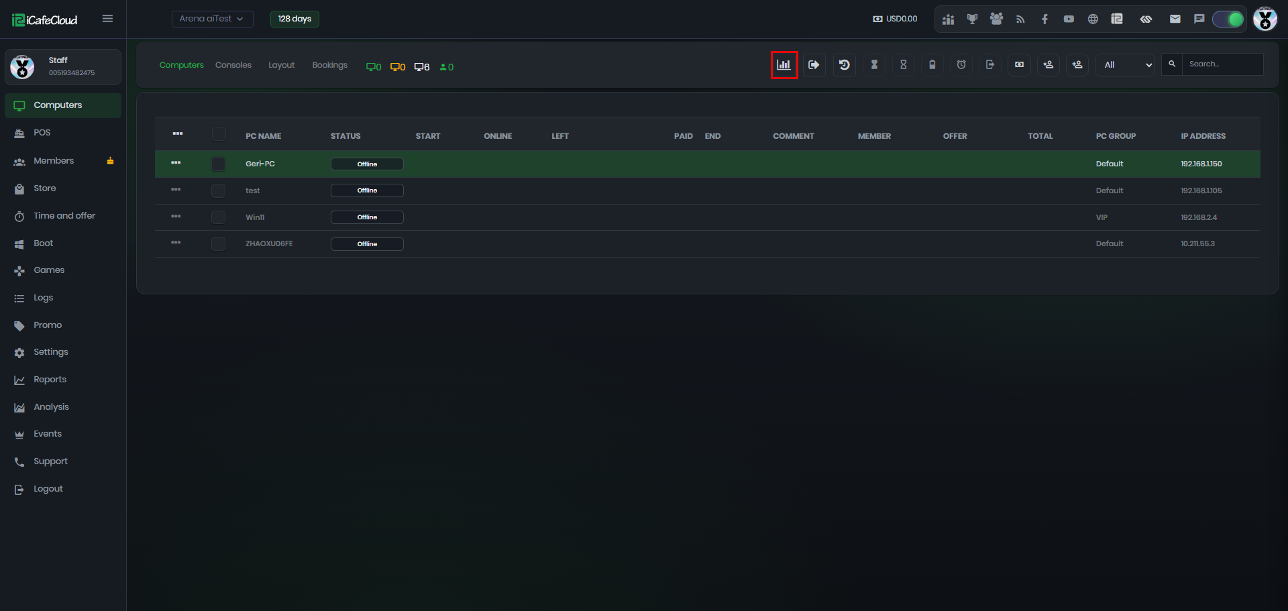
Task: Open Support in the sidebar
Action: click(x=63, y=461)
